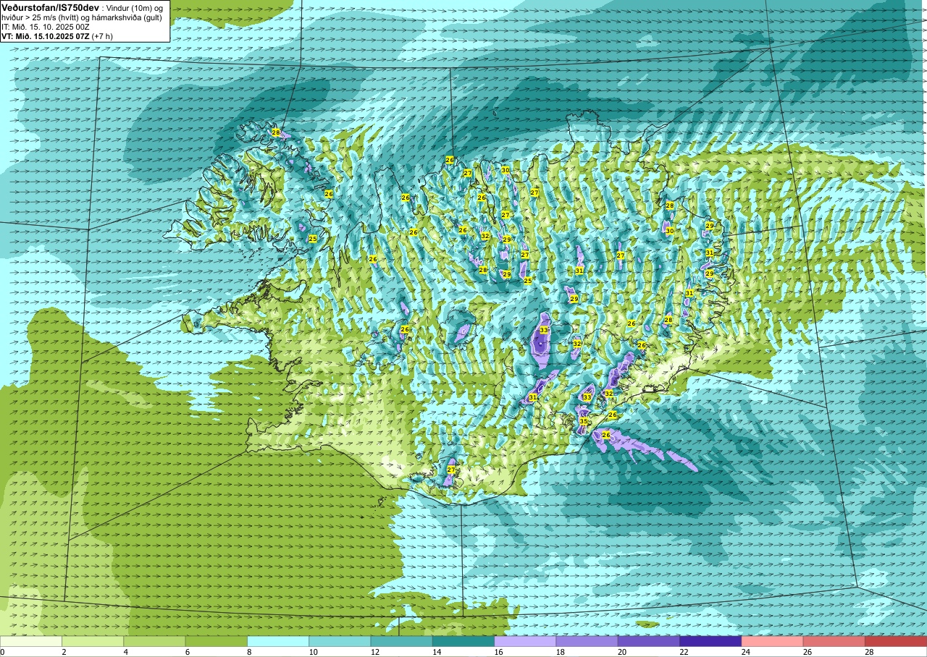Click the light lime 2–4 legend swatch

coord(93,641)
